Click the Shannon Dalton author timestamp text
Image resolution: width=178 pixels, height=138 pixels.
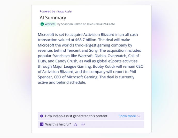point(86,24)
